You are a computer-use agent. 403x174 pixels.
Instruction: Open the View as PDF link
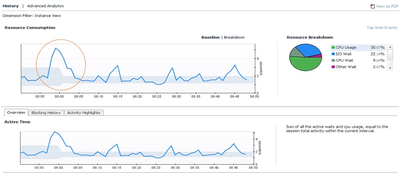[387, 6]
